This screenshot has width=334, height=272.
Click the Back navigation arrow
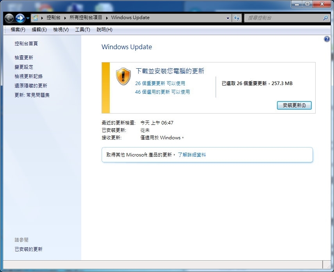pos(9,18)
